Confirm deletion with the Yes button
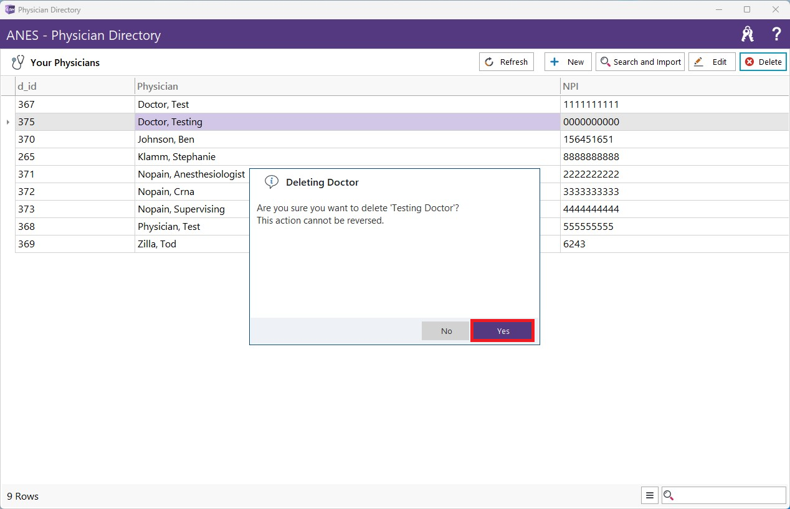The image size is (790, 509). (502, 331)
